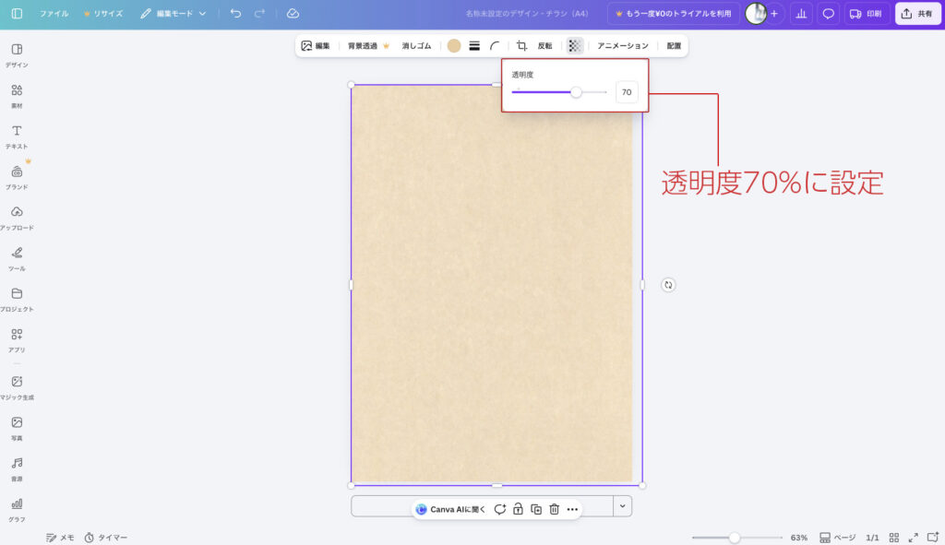Click the Canva AIに聞く button

[x=451, y=509]
